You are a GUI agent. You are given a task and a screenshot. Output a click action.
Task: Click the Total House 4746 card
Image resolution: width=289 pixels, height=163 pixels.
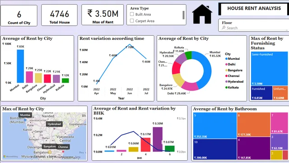(59, 15)
